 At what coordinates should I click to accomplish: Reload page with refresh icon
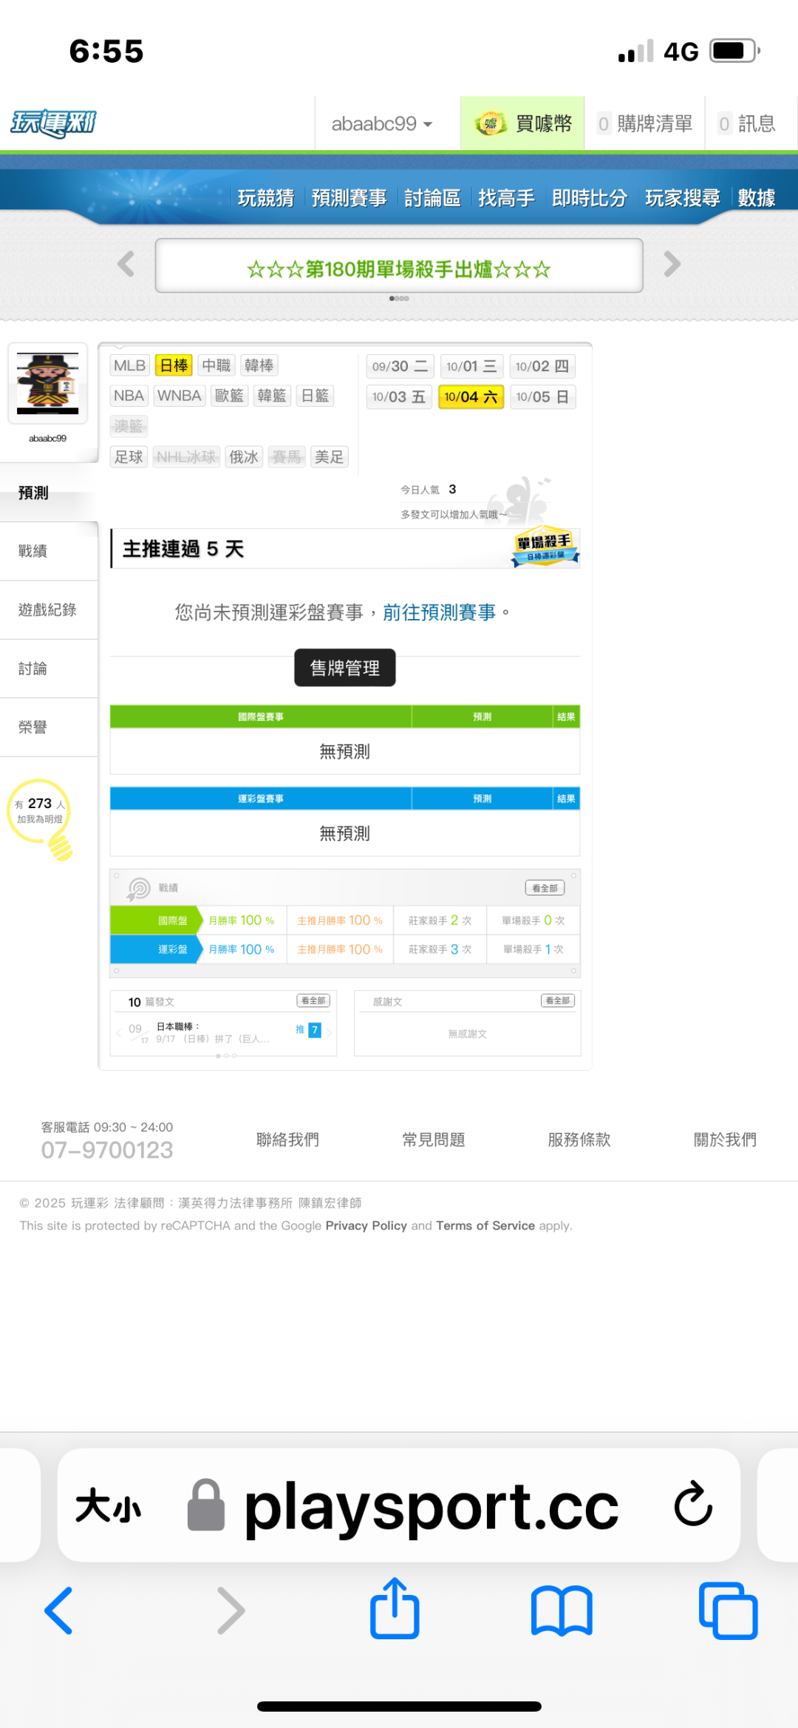693,1504
